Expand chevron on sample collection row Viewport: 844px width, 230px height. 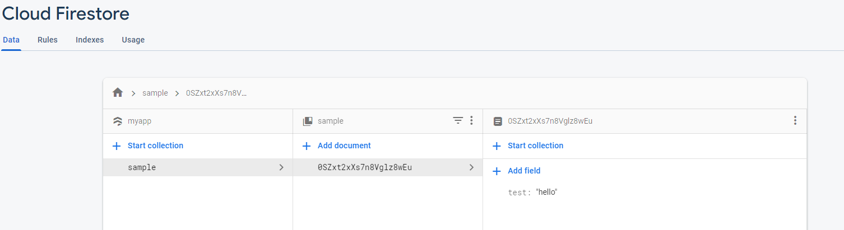tap(281, 167)
